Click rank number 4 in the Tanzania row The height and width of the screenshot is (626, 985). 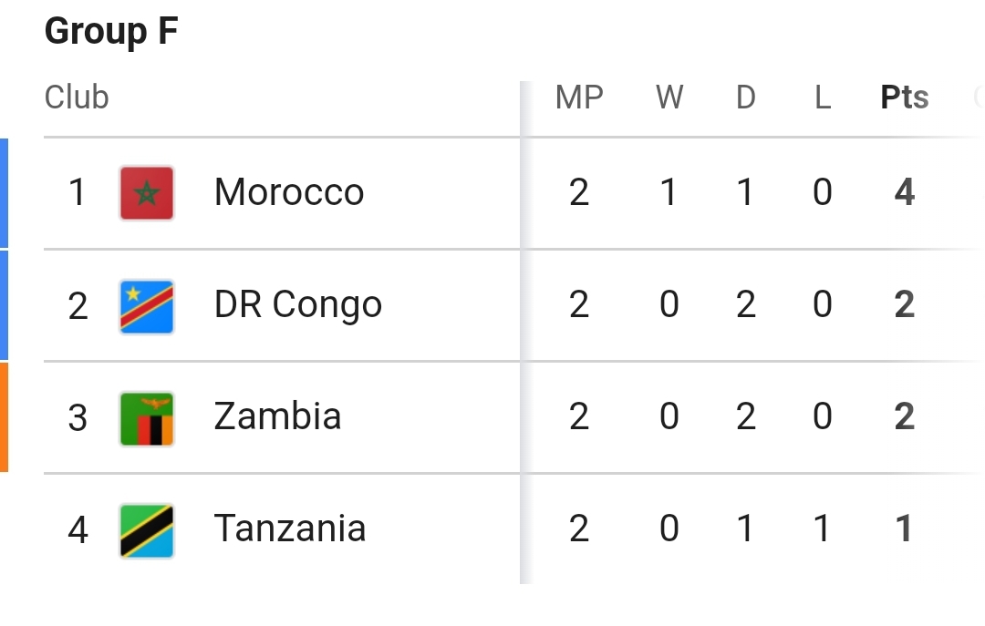pos(78,530)
